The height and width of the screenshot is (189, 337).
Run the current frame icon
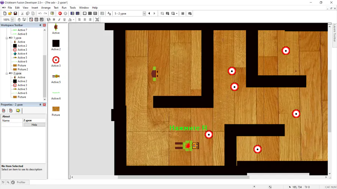point(173,13)
